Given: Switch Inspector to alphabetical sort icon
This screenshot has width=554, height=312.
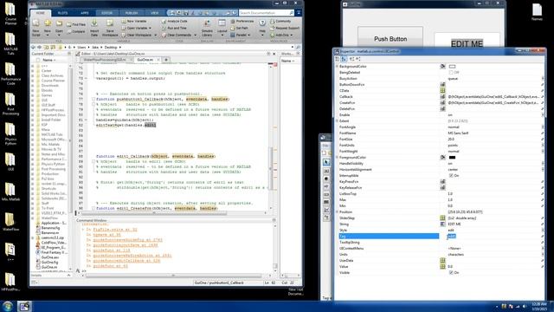Looking at the screenshot, I should coord(344,59).
